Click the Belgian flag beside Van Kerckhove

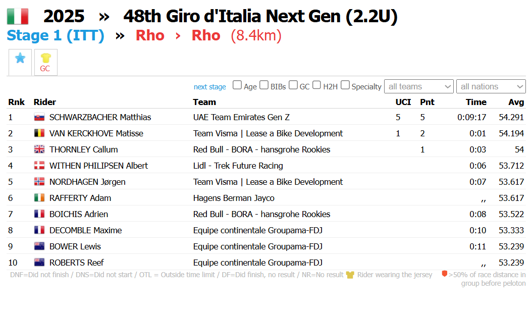[x=39, y=134]
